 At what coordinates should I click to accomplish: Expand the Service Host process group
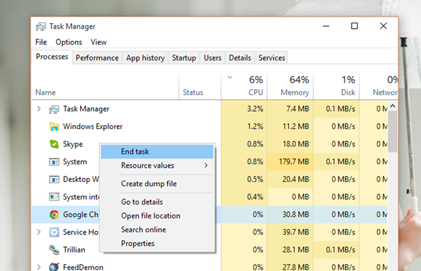(x=39, y=232)
